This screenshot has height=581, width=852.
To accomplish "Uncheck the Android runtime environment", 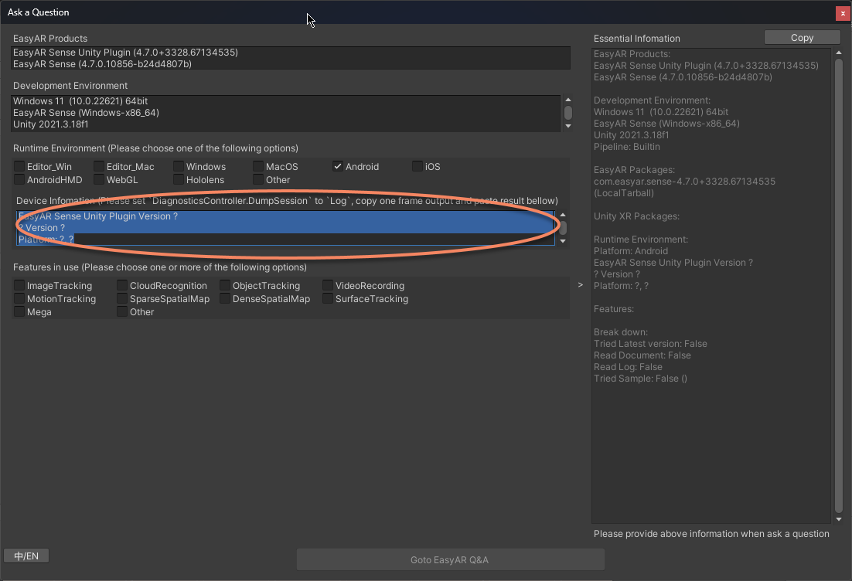I will tap(338, 167).
